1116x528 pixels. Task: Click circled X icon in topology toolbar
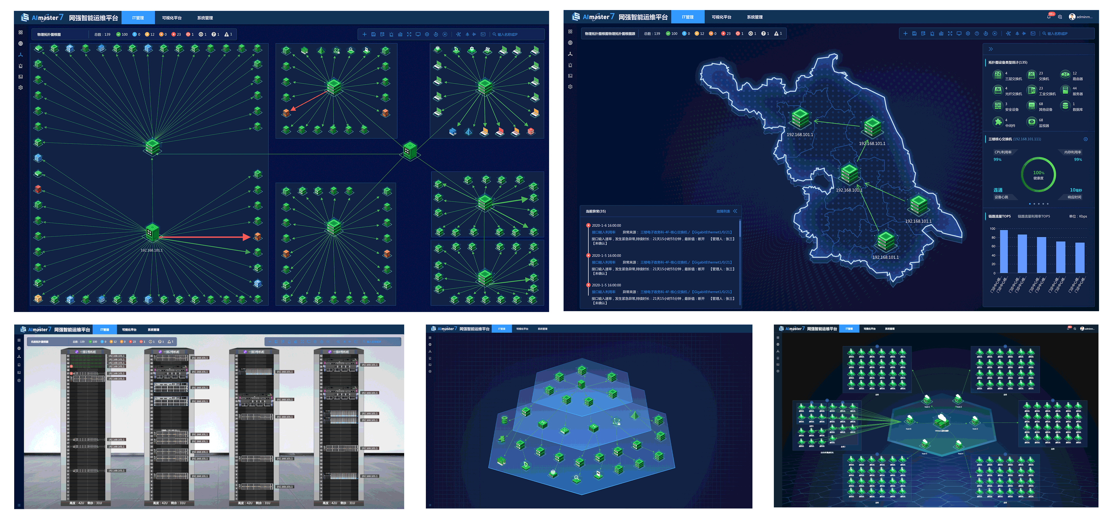point(445,34)
